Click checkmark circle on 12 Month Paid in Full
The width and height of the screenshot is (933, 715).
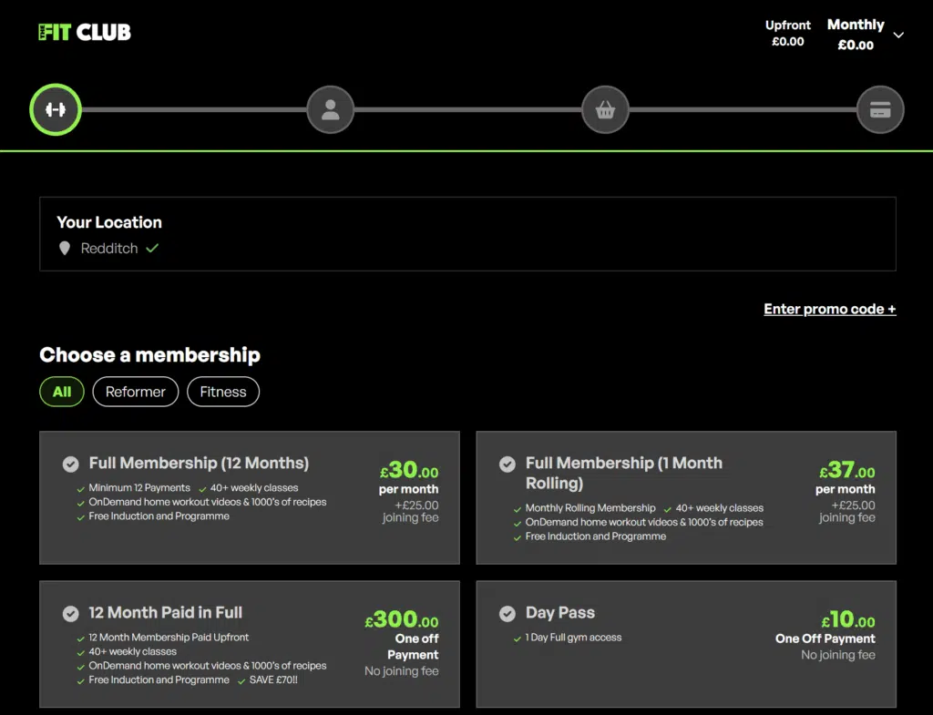(70, 613)
